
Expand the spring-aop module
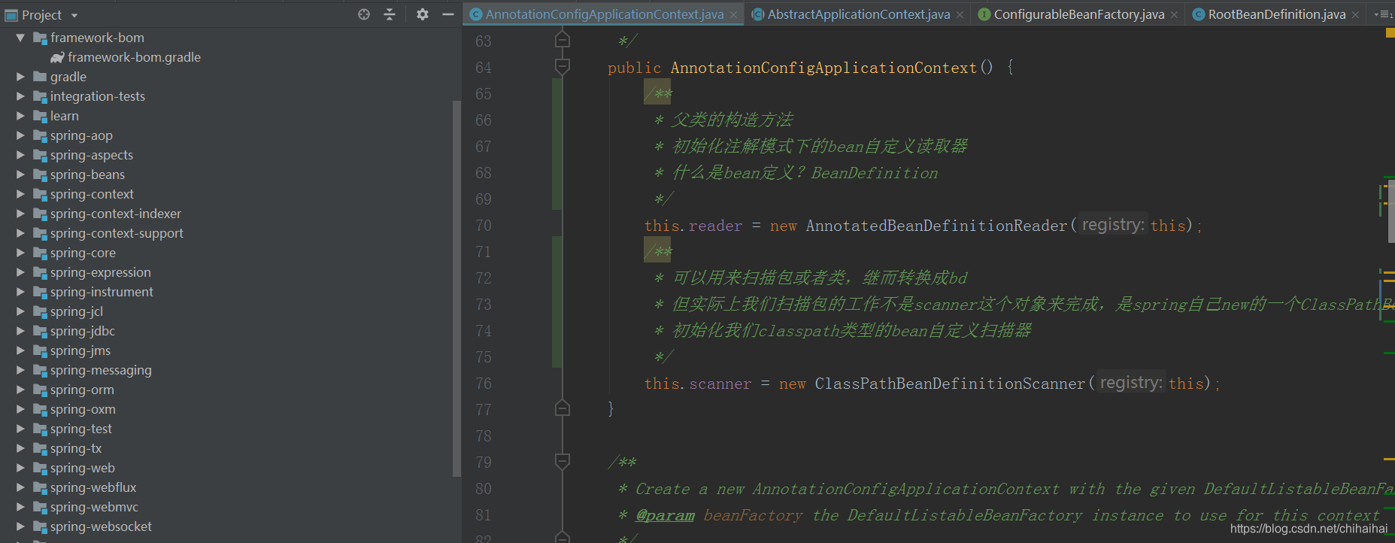coord(20,135)
